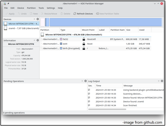Viewport: 166px width, 126px height.
Task: Open the Tools menu
Action: pos(41,8)
